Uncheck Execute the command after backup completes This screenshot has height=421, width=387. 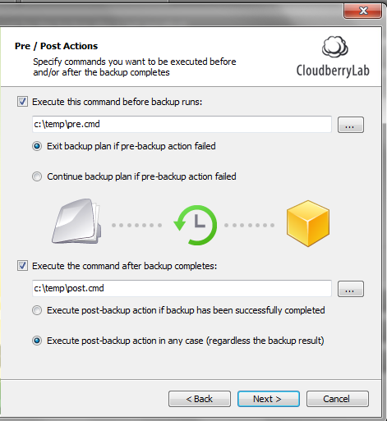pos(22,266)
